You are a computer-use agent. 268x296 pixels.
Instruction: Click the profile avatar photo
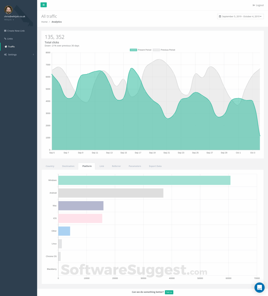(8, 10)
